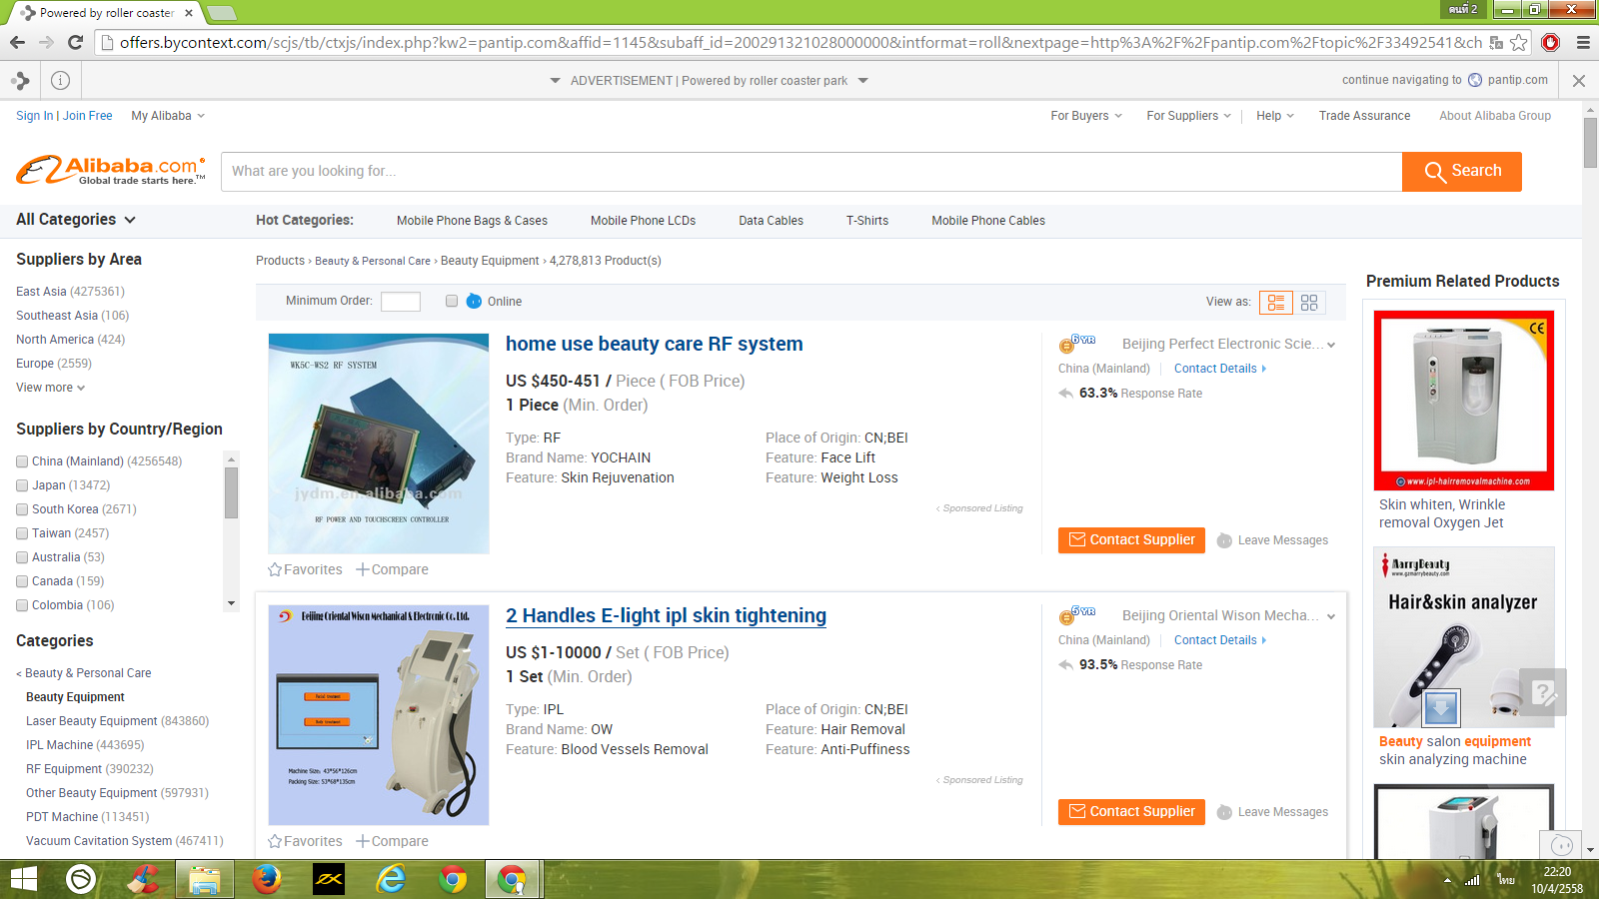Compare the home use beauty care RF system
Screen dimensions: 1599x899
click(392, 569)
